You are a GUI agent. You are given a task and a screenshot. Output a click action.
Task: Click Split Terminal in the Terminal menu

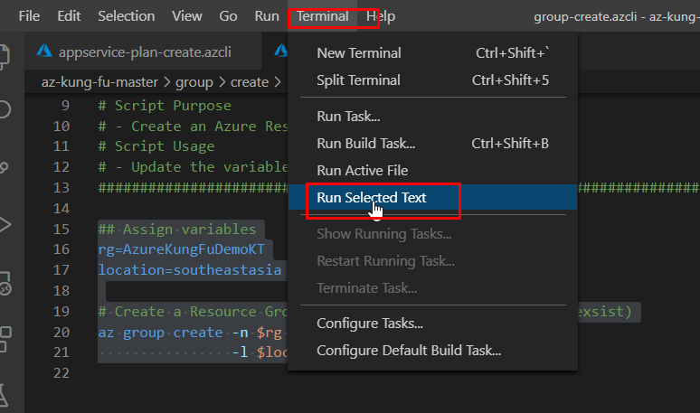359,80
